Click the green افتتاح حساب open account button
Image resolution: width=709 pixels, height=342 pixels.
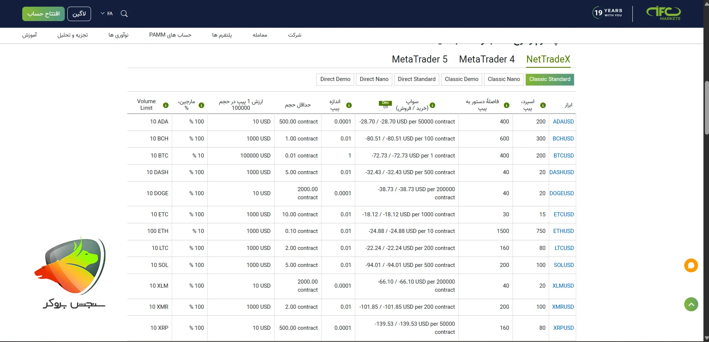[43, 14]
